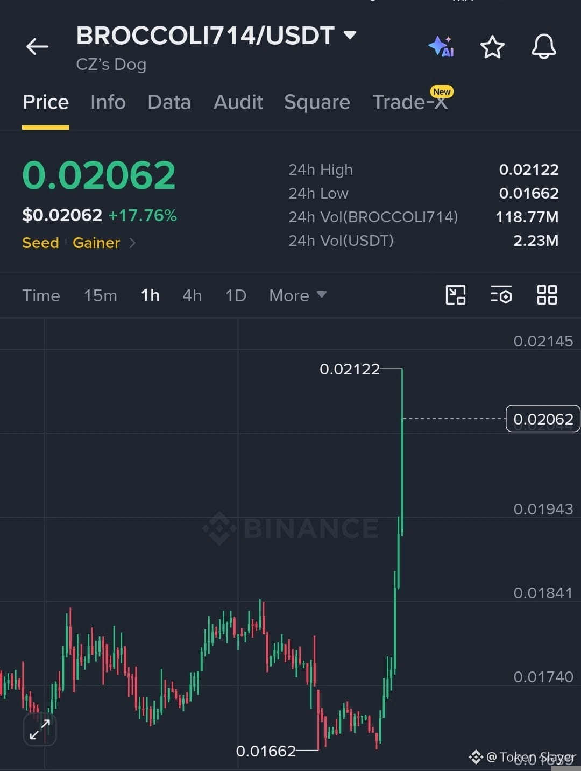Select the Time chart interval
Image resolution: width=581 pixels, height=771 pixels.
pyautogui.click(x=41, y=295)
